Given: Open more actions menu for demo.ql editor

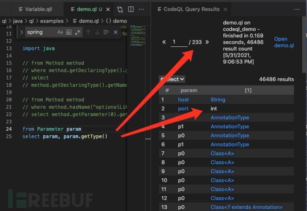Looking at the screenshot, I should [x=141, y=9].
